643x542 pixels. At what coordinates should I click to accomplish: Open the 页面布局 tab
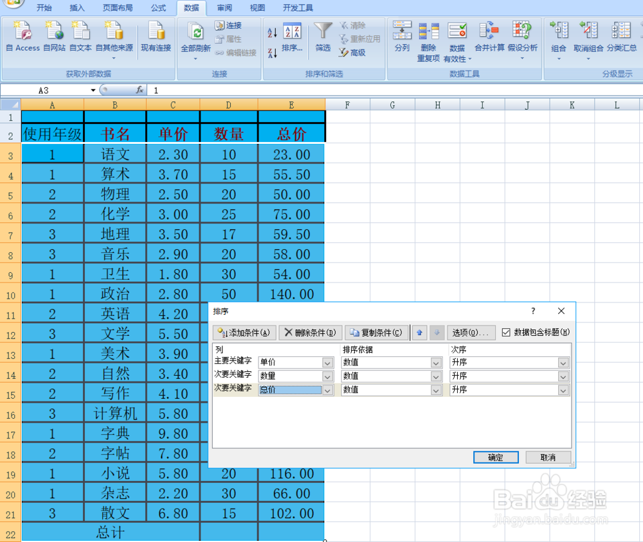(x=117, y=8)
